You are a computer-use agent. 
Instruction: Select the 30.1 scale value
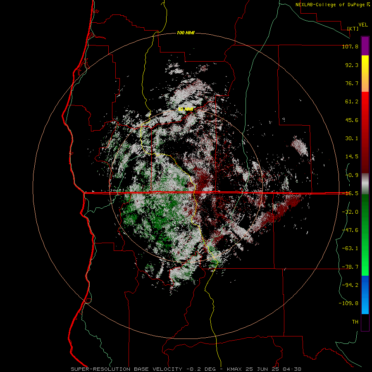(x=352, y=138)
